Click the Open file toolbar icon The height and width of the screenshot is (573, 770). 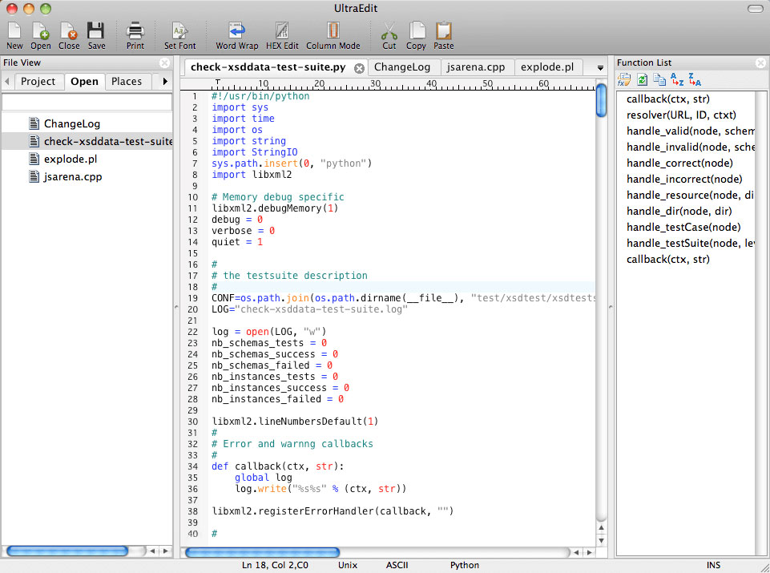[40, 35]
